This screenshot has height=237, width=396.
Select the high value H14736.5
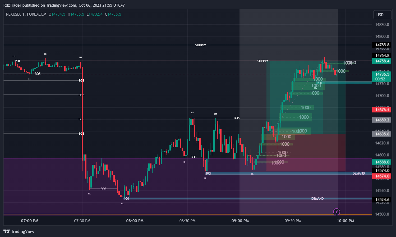(x=76, y=14)
